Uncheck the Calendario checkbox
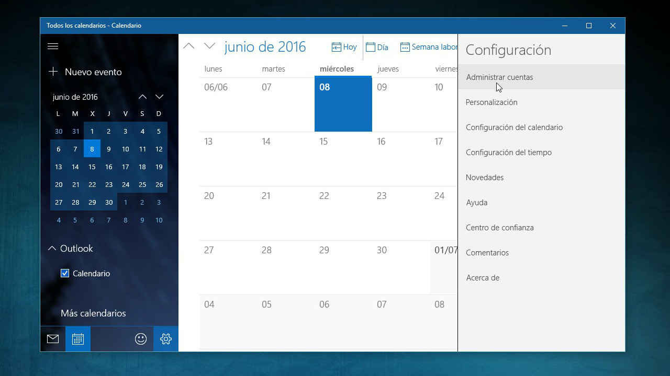This screenshot has width=670, height=376. point(65,273)
